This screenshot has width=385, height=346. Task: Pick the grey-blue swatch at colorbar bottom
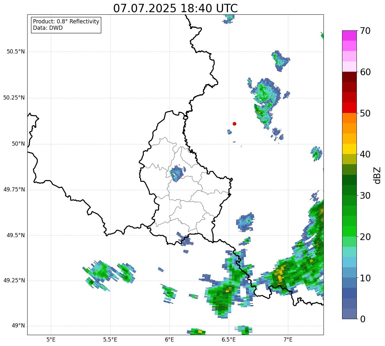tap(349, 314)
